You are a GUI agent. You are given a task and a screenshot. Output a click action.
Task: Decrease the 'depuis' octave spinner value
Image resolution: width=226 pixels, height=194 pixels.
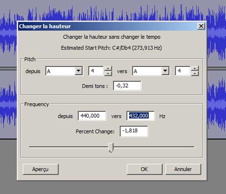point(108,73)
